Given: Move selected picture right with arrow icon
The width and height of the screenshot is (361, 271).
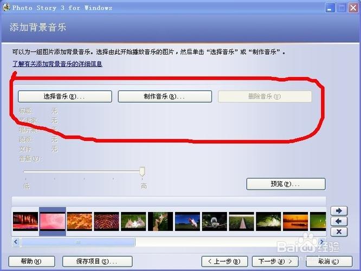Looking at the screenshot, I should point(339,211).
